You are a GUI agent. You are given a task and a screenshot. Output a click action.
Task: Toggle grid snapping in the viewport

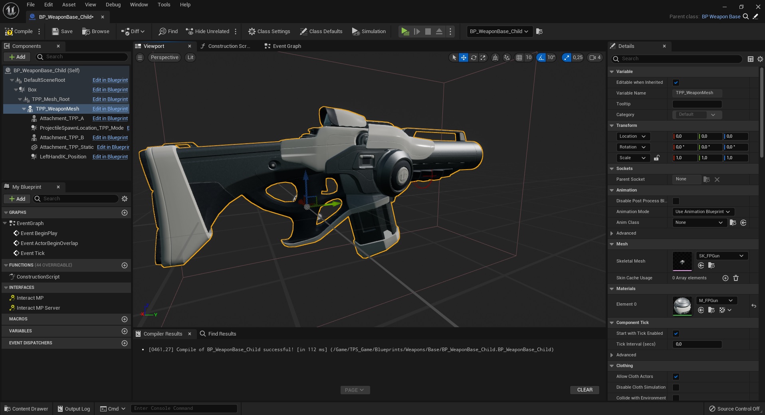[519, 57]
